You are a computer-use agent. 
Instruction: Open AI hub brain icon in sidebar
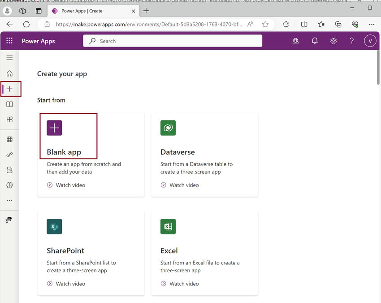[x=9, y=185]
